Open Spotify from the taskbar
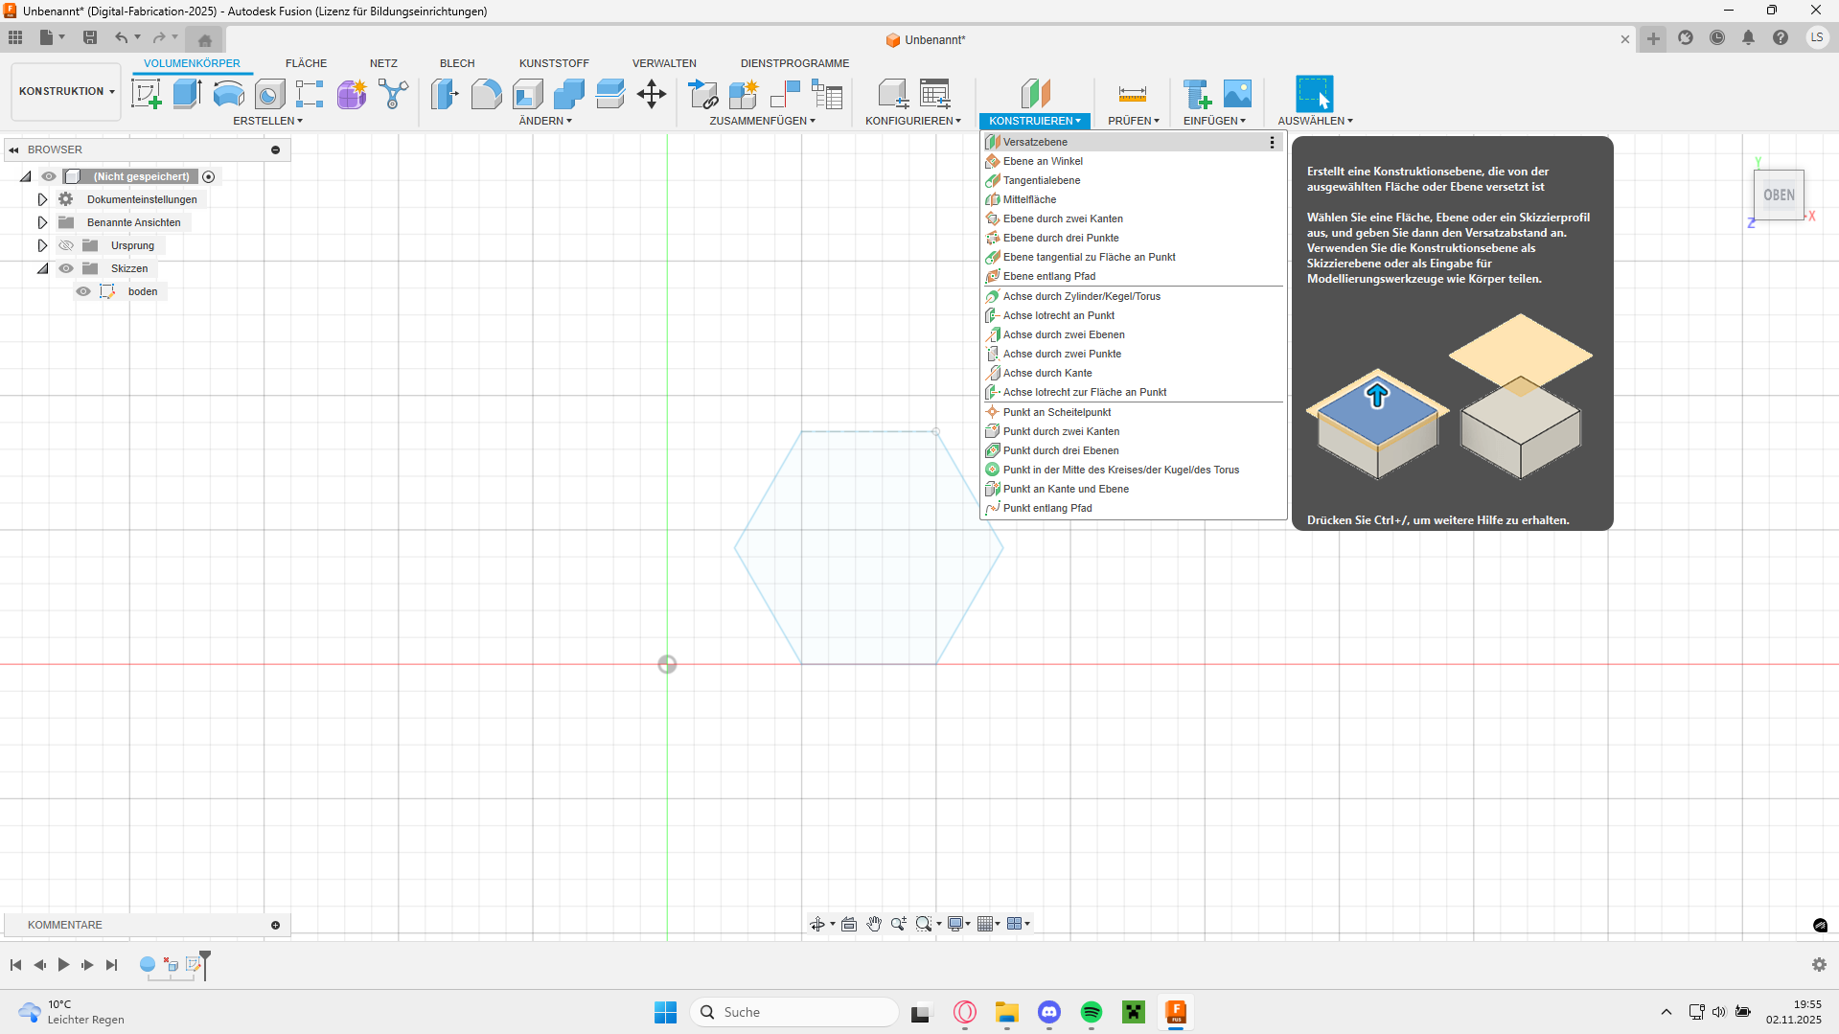The height and width of the screenshot is (1034, 1839). (x=1091, y=1012)
